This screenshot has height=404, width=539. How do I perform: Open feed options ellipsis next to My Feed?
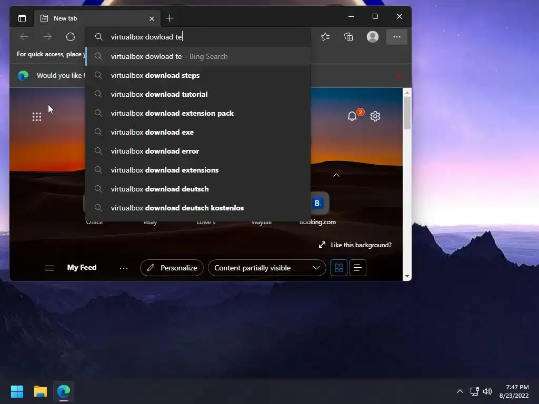point(124,268)
